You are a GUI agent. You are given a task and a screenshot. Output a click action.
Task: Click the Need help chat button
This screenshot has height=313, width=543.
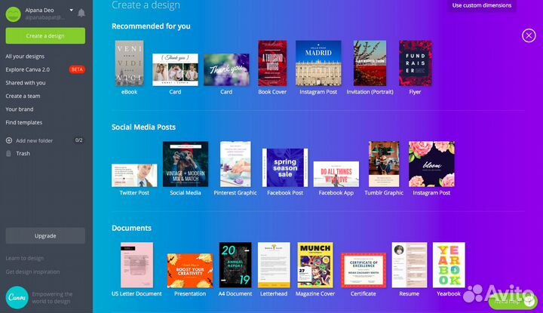click(x=513, y=301)
